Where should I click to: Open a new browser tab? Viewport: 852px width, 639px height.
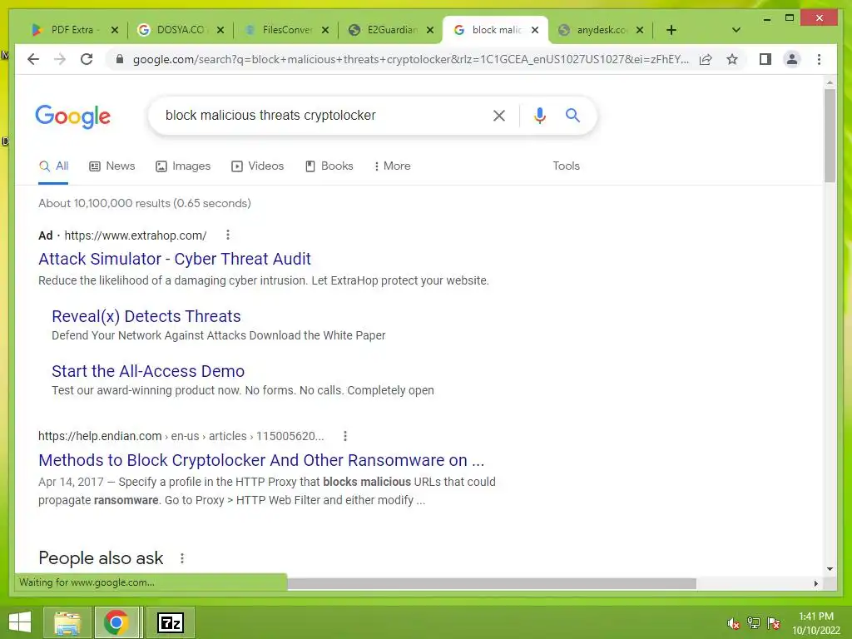pyautogui.click(x=671, y=30)
